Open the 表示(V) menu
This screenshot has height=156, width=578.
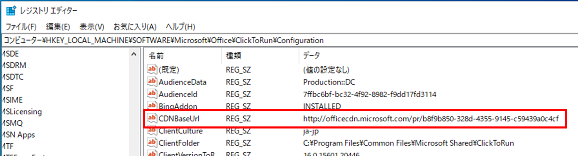(x=92, y=27)
